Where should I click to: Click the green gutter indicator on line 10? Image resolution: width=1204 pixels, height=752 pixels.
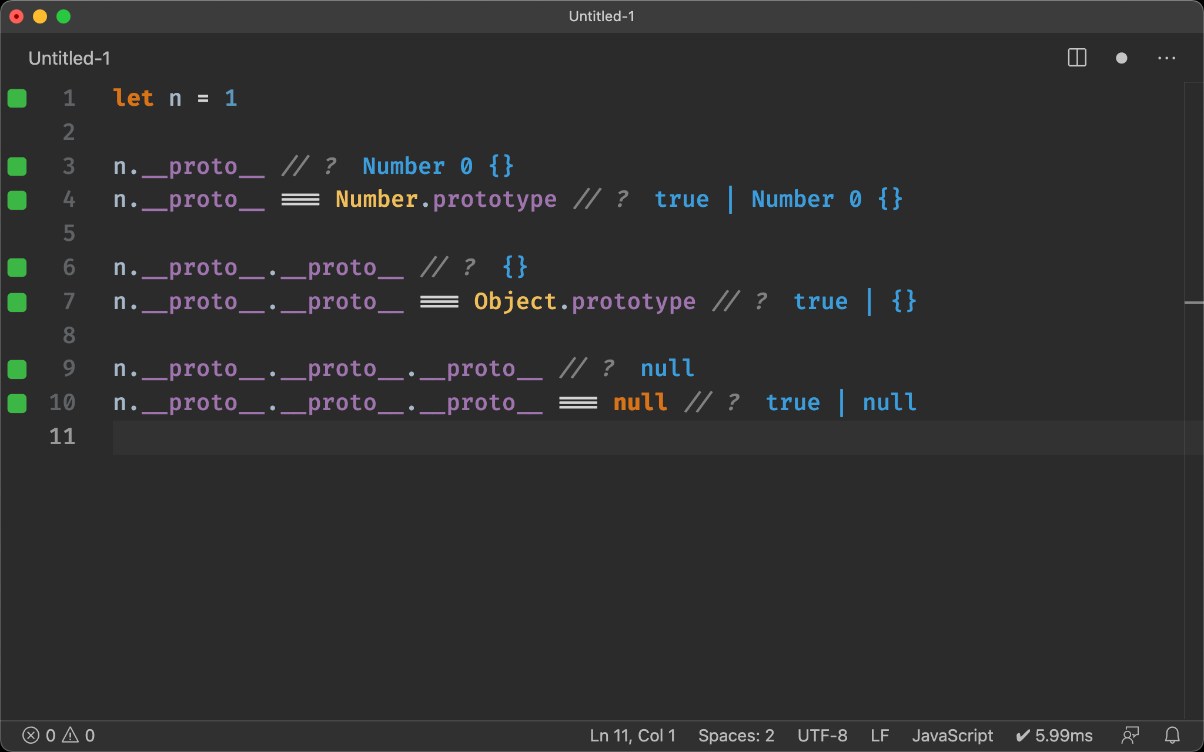(17, 403)
